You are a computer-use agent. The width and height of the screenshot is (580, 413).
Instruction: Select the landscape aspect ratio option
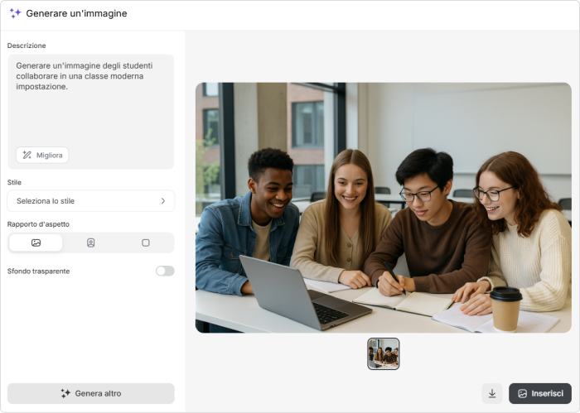pyautogui.click(x=36, y=243)
